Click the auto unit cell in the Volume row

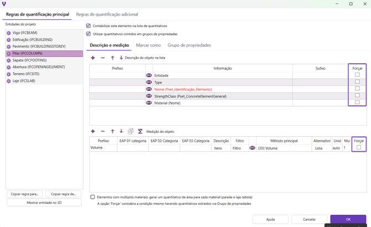(x=337, y=148)
